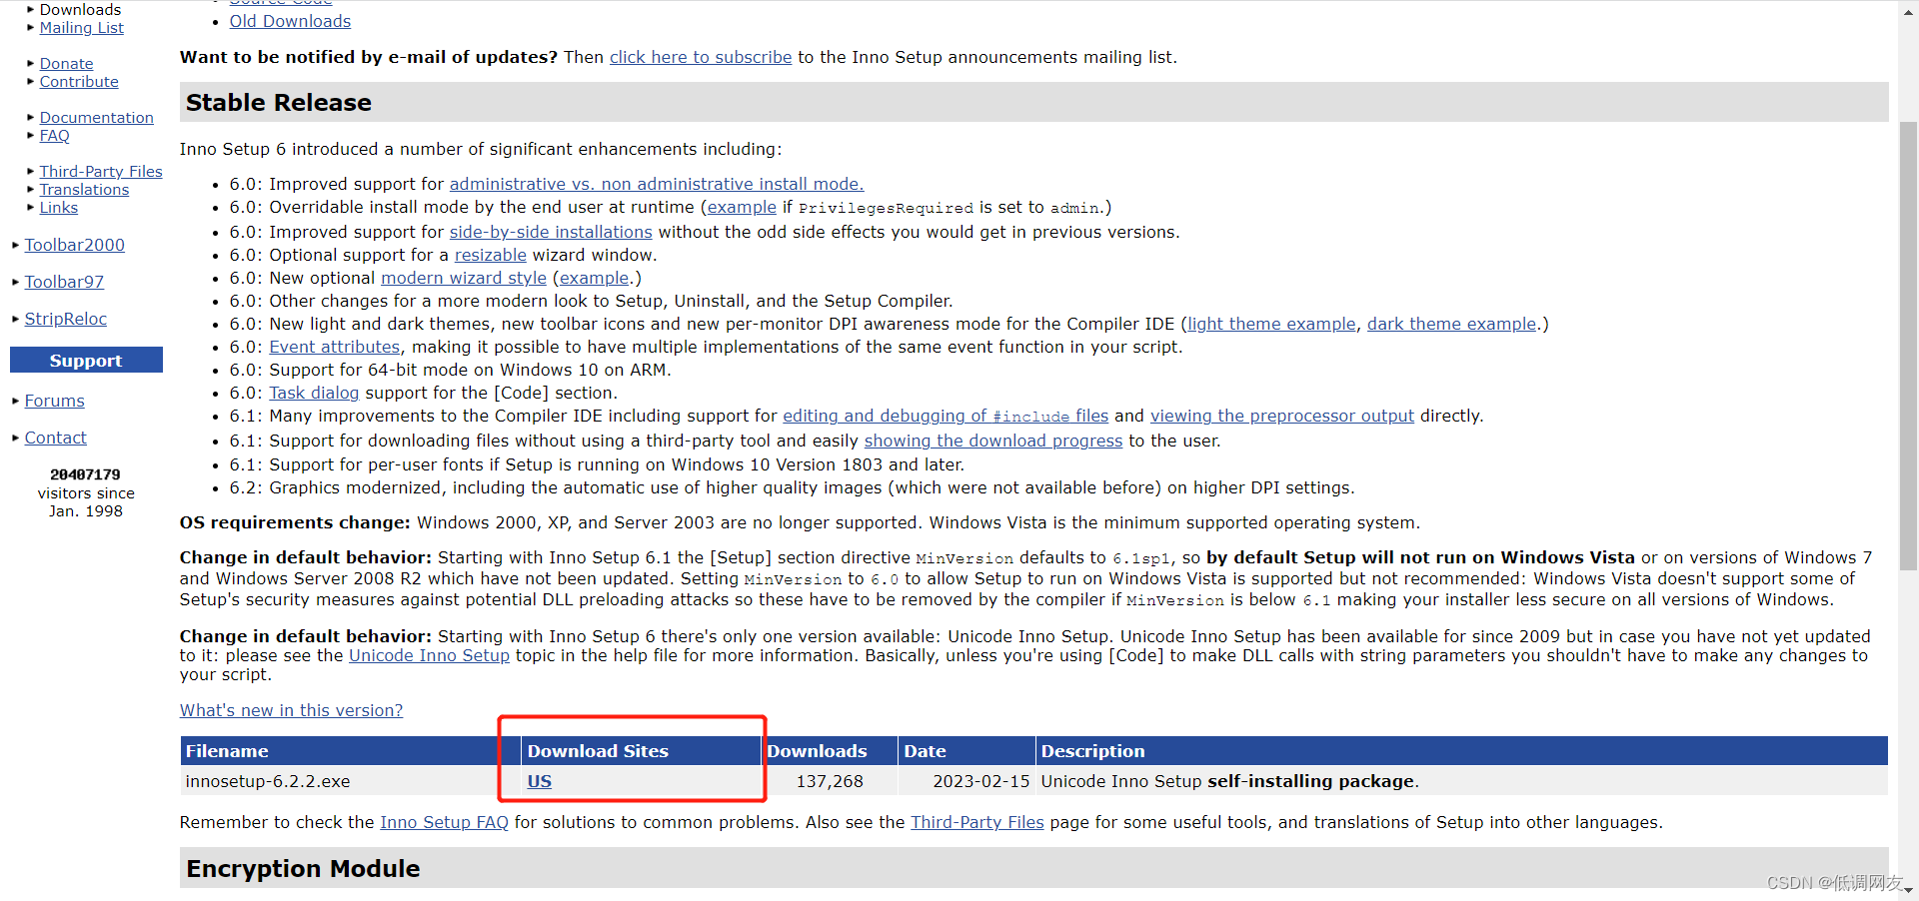Open administrative vs. non administrative install mode link
Viewport: 1919px width, 901px height.
click(x=657, y=184)
